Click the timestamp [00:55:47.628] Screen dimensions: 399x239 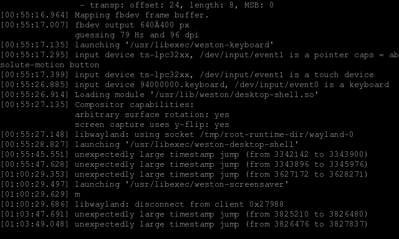click(x=35, y=164)
